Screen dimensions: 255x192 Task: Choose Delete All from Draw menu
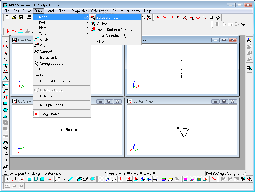pyautogui.click(x=62, y=96)
